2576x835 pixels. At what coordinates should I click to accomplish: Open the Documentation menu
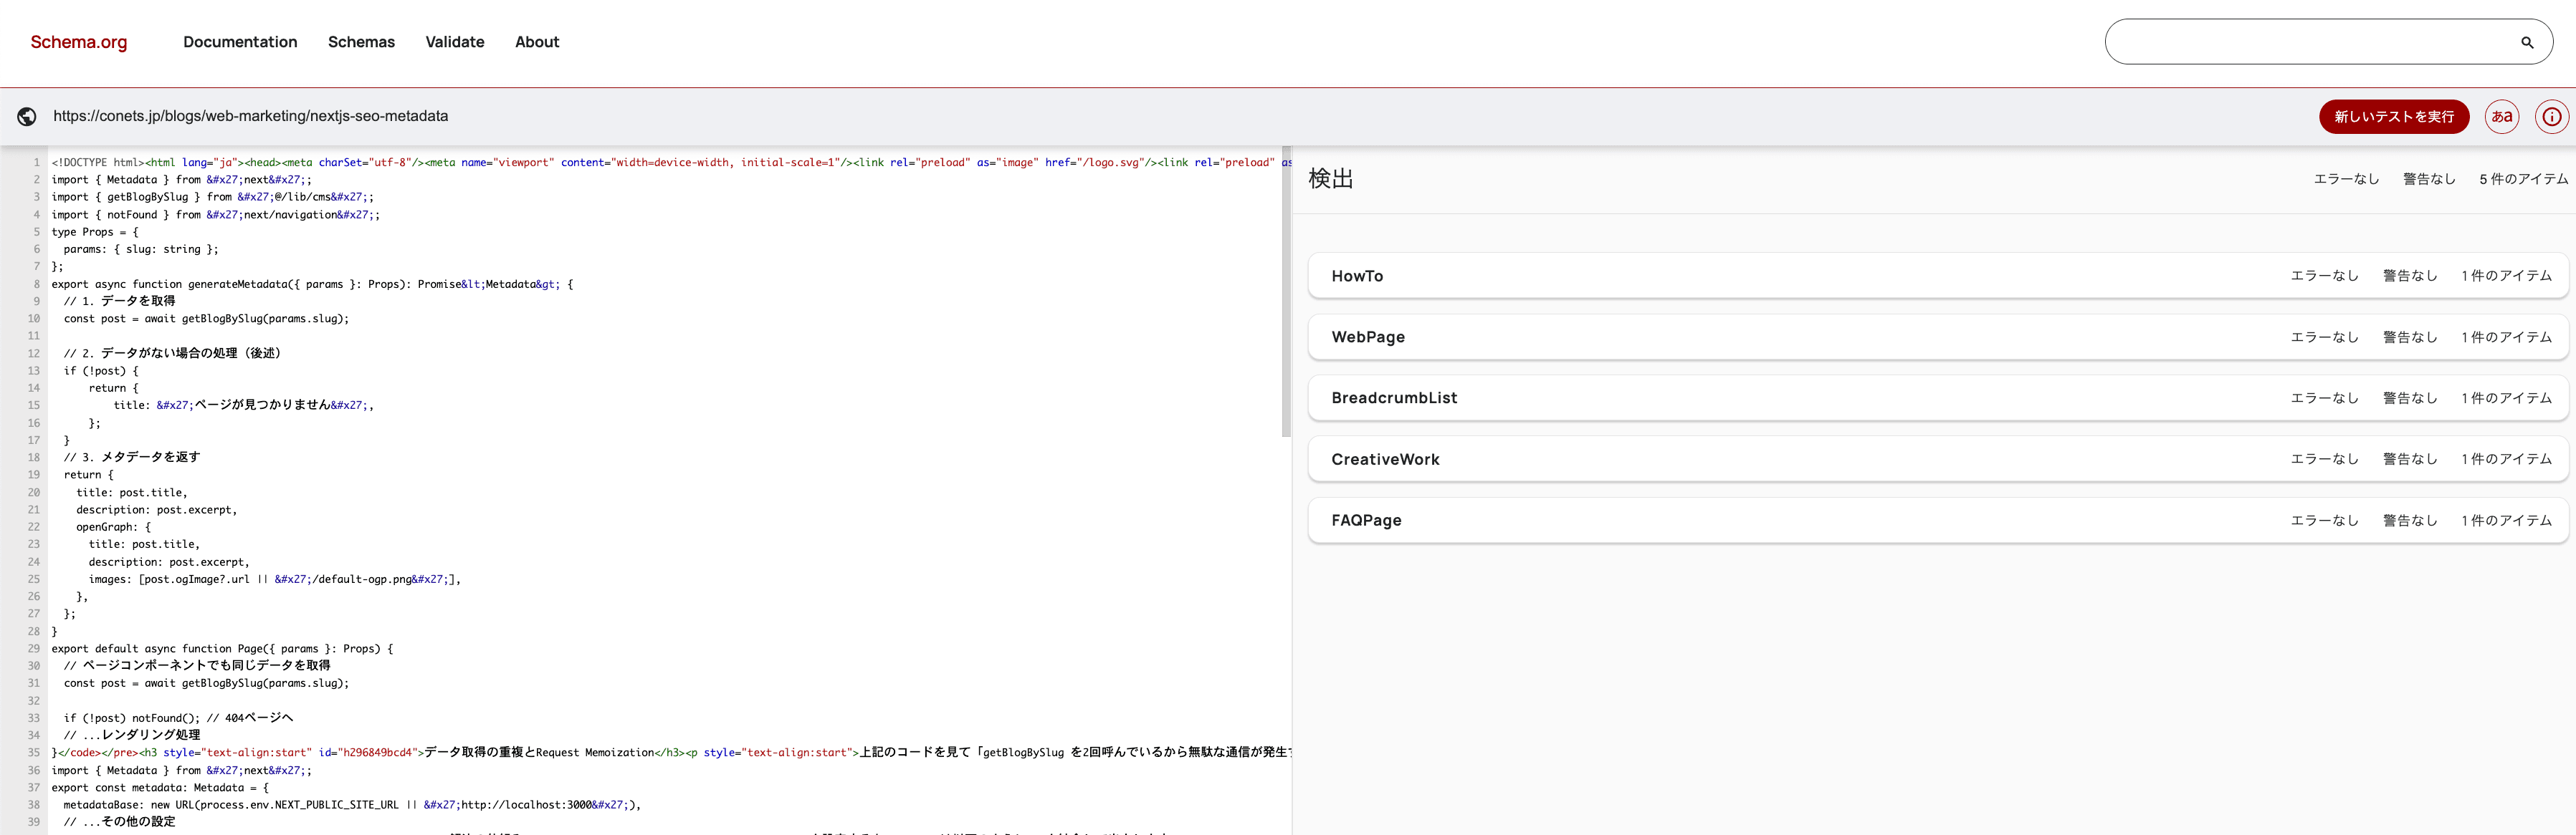[240, 42]
